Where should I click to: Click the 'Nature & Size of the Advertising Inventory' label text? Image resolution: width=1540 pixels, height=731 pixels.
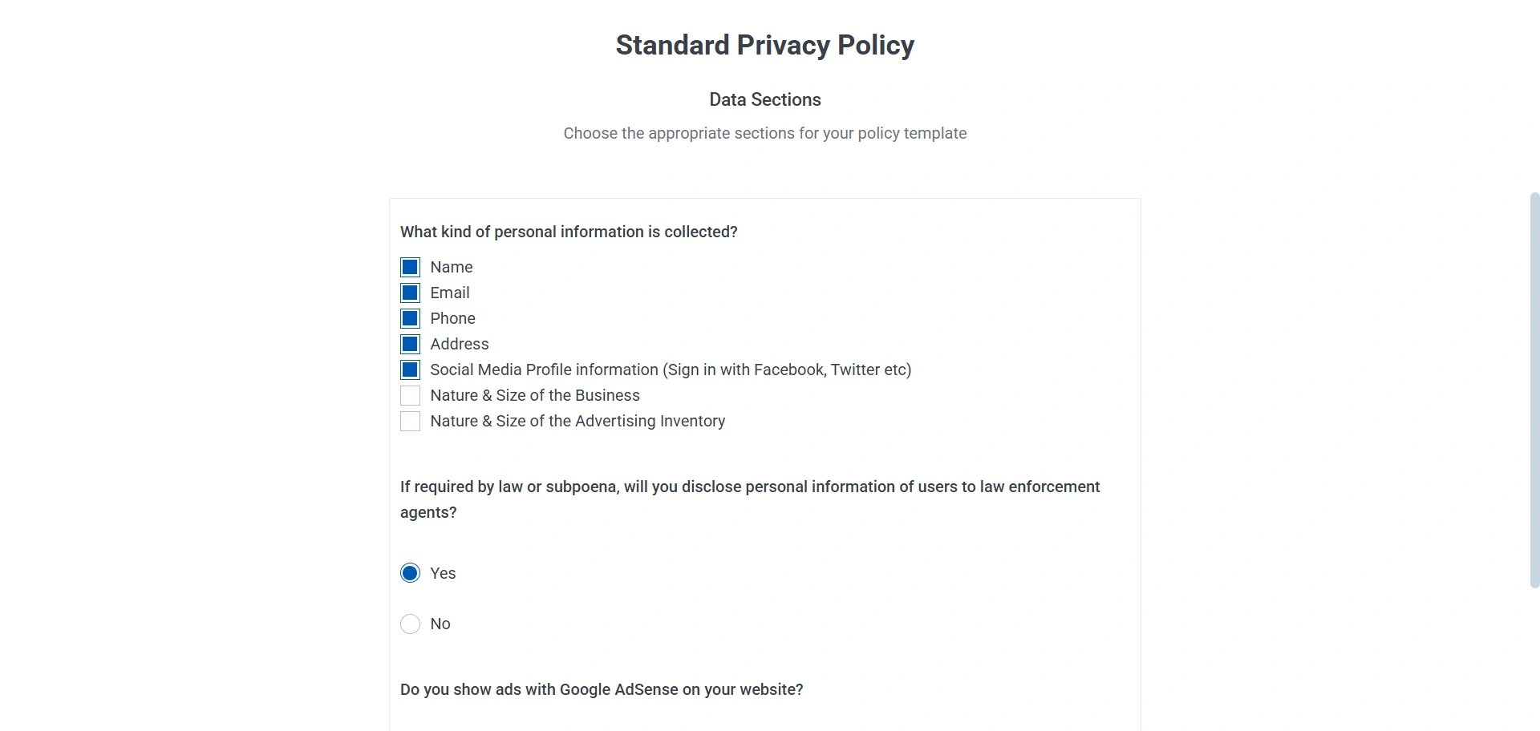(577, 421)
